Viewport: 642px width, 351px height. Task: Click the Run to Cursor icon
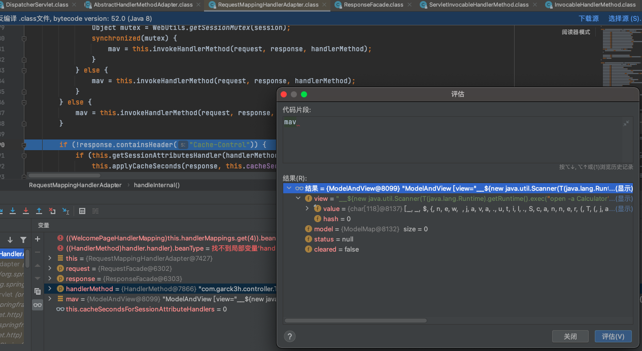coord(65,211)
